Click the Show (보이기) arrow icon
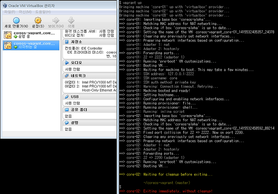This screenshot has height=194, width=278. [56, 20]
